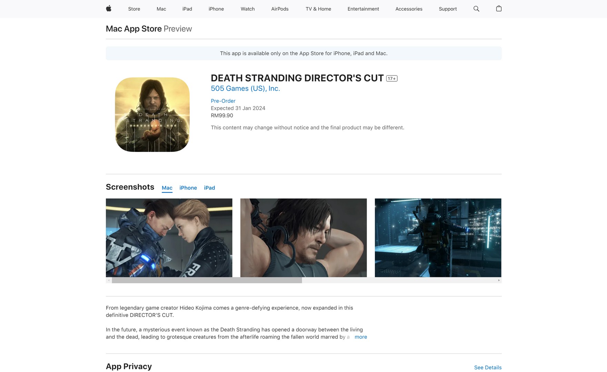Click the left scroll arrow of screenshots

pyautogui.click(x=109, y=280)
